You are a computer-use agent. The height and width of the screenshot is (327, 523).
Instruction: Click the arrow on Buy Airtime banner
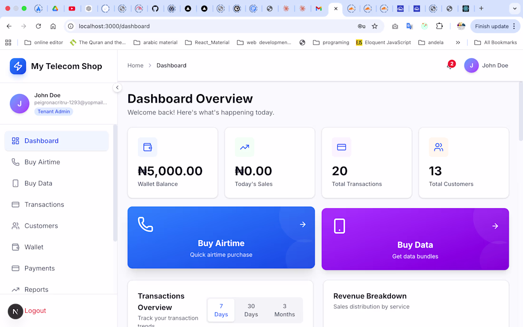(302, 224)
